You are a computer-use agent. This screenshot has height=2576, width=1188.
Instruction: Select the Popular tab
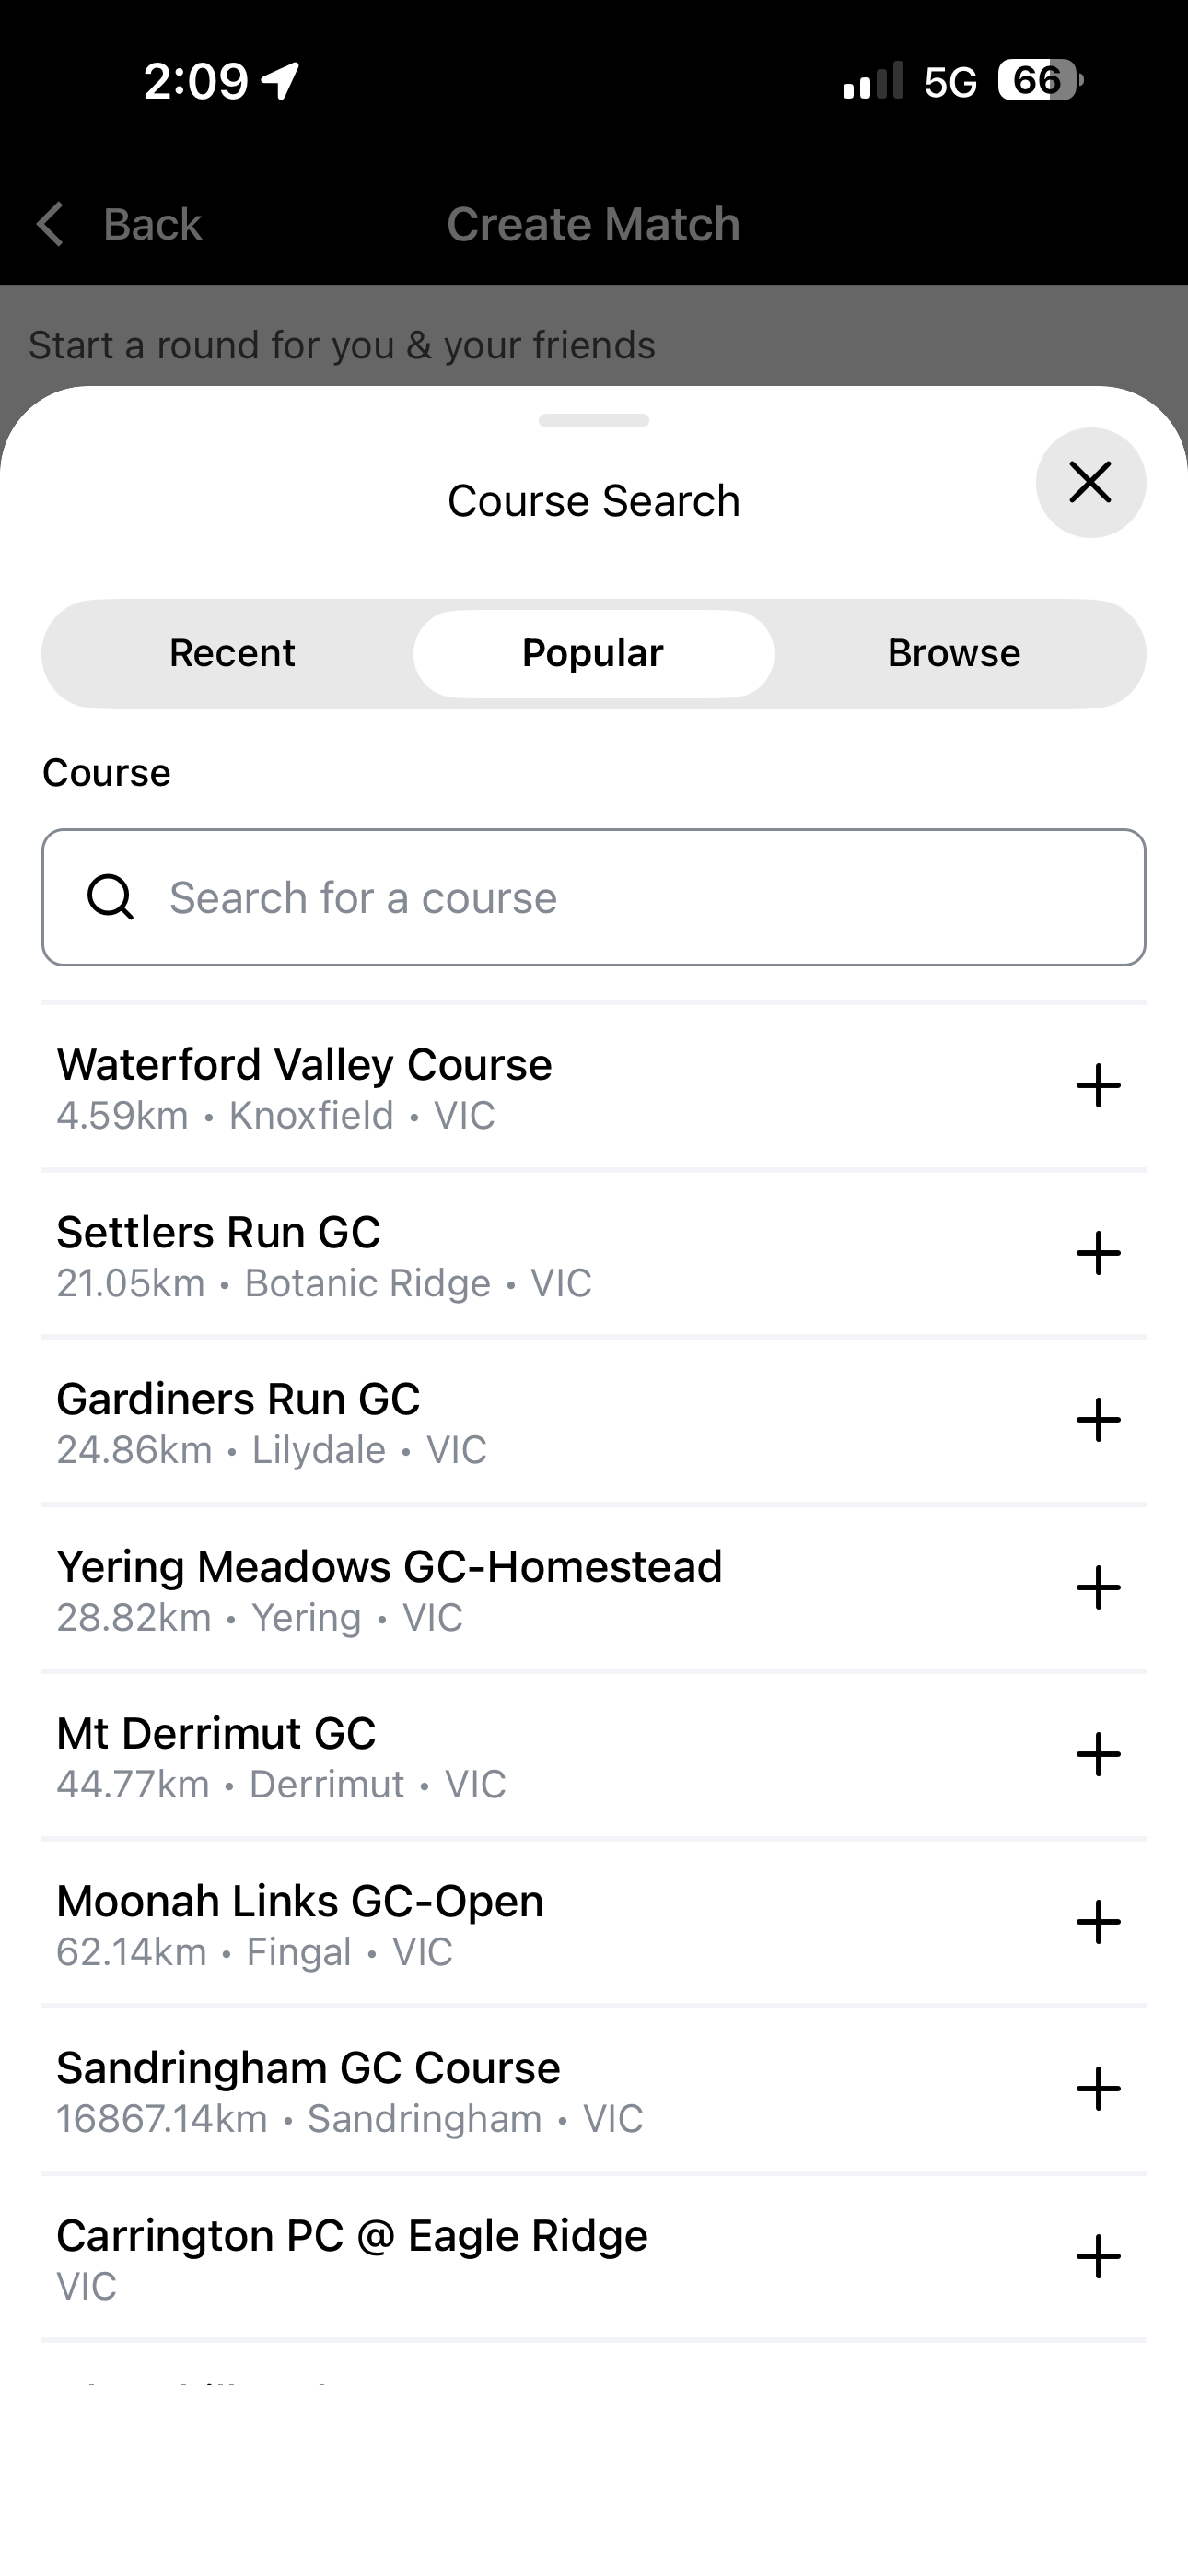click(x=593, y=654)
